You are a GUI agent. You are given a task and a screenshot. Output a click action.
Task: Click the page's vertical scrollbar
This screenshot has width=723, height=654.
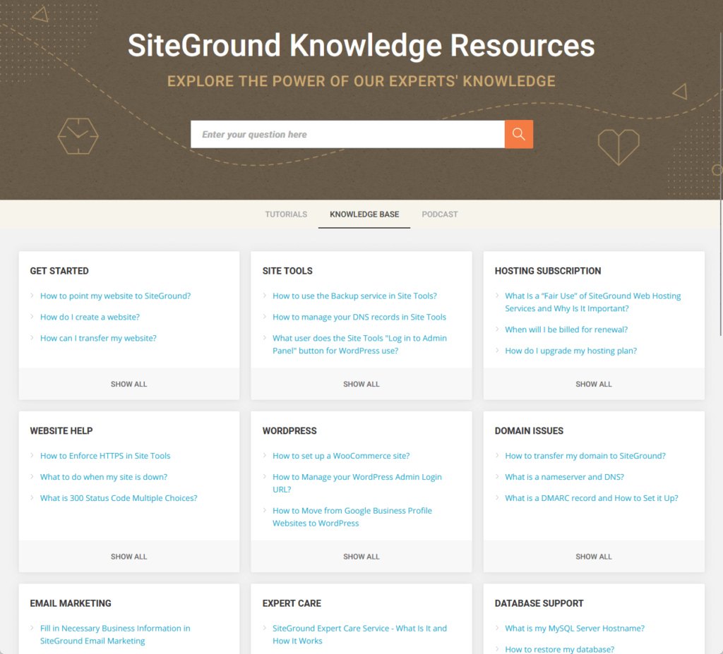721,184
